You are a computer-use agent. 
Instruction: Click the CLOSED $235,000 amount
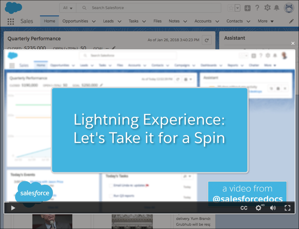click(35, 48)
